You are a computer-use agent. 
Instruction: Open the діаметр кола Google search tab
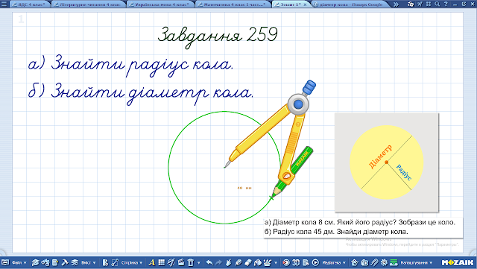coord(350,4)
